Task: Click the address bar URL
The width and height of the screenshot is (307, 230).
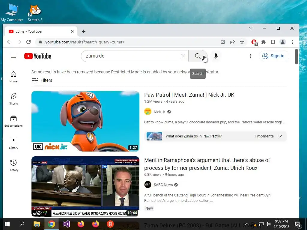Action: [85, 42]
